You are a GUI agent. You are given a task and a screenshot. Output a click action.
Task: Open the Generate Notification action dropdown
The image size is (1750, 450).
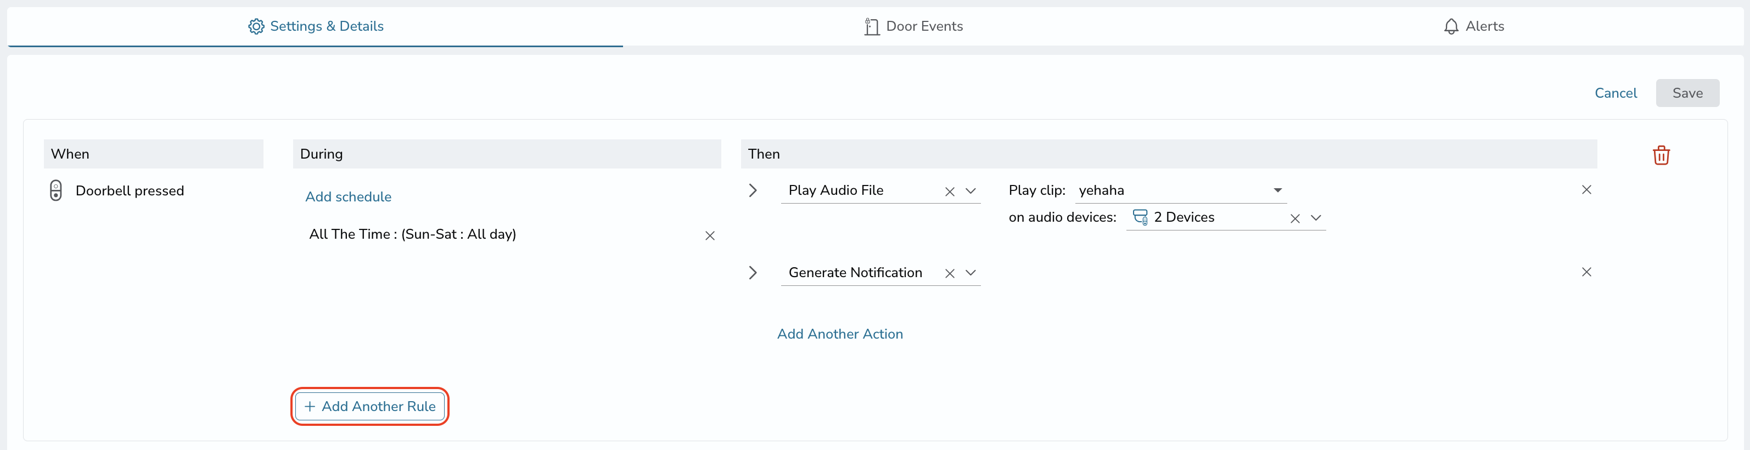pos(971,273)
